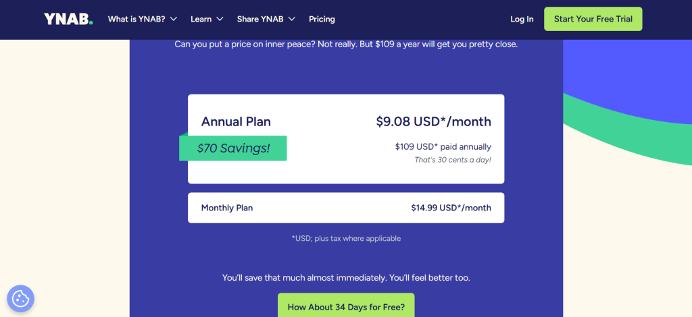692x317 pixels.
Task: Click the arrow next to What is YNAB?
Action: pyautogui.click(x=174, y=20)
